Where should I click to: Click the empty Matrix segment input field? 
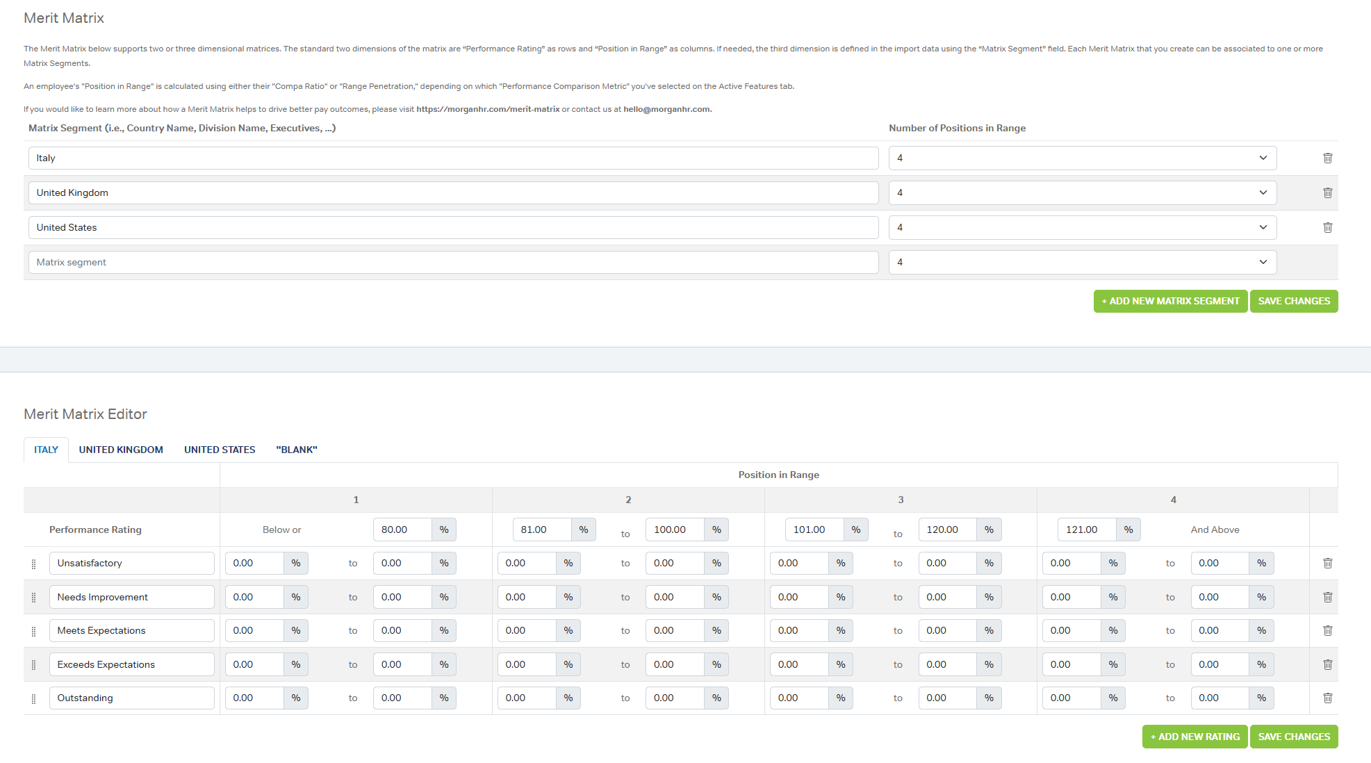point(453,263)
